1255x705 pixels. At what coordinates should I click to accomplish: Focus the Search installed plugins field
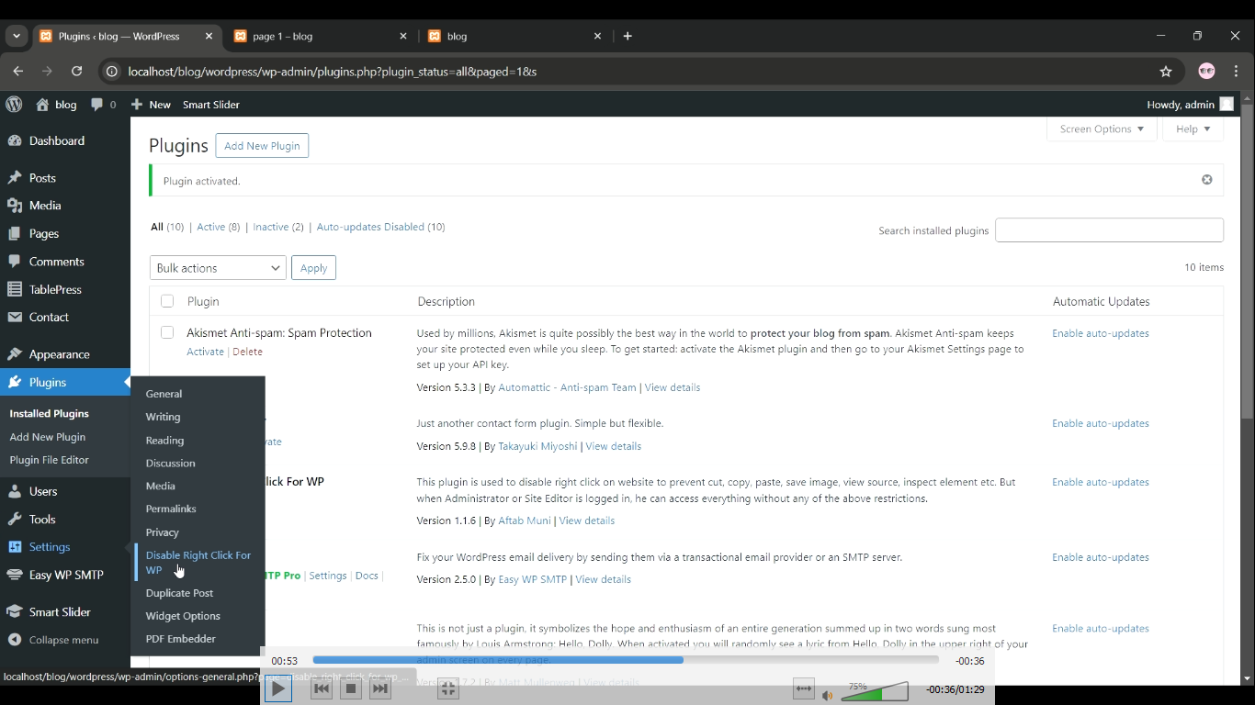[1109, 230]
